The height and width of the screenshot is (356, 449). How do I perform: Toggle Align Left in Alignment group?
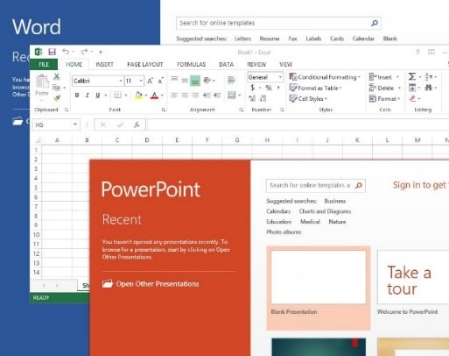(x=174, y=96)
